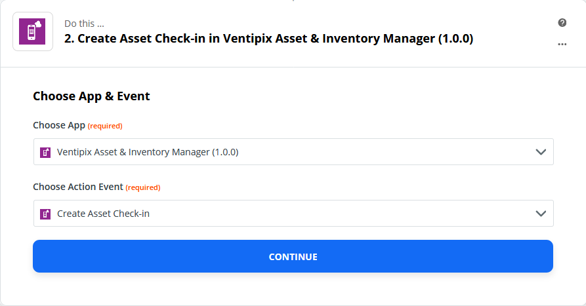
Task: Select the '(1.0.0)' version text in the step title
Action: click(x=455, y=39)
